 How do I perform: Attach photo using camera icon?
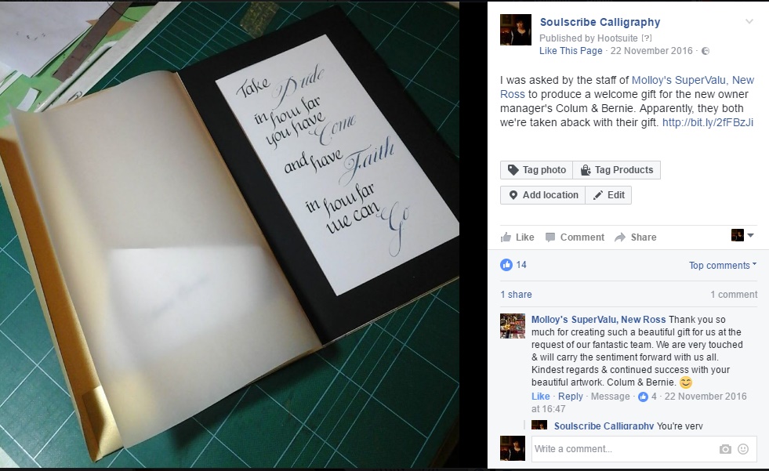pos(725,449)
